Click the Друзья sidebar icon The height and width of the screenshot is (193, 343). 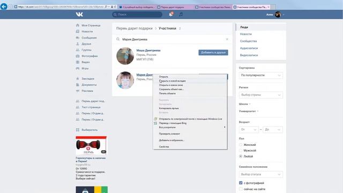point(77,44)
